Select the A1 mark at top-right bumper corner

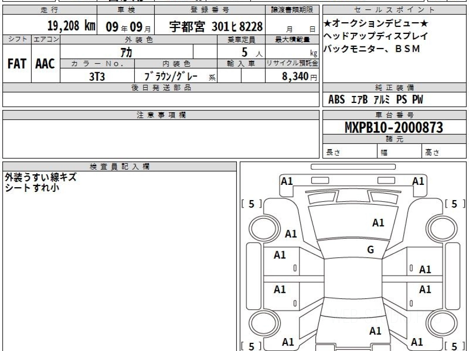[x=418, y=181]
